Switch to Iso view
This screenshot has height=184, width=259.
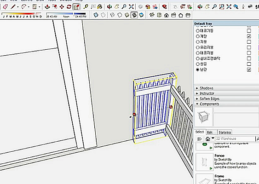(x=152, y=15)
